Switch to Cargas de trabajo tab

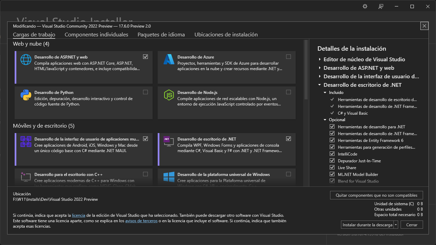(x=34, y=34)
